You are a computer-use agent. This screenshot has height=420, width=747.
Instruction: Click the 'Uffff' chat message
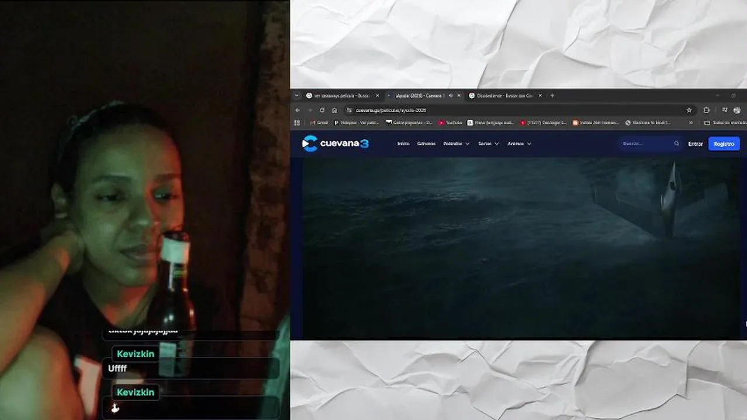point(117,368)
